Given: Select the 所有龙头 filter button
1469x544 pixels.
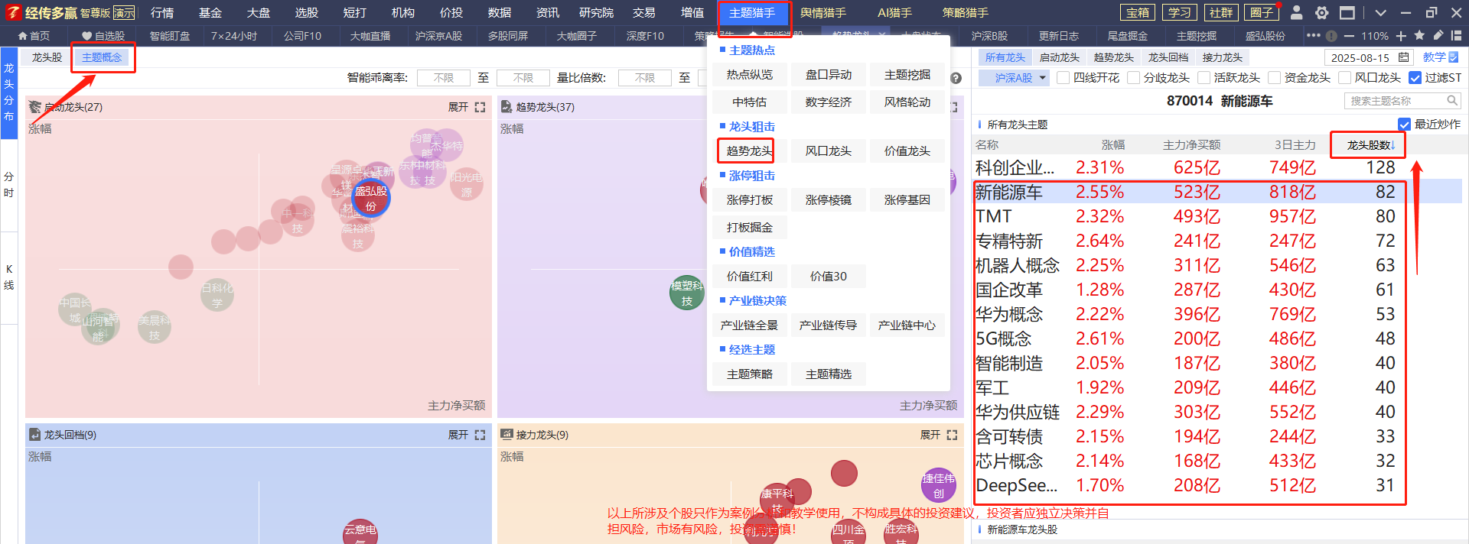Looking at the screenshot, I should click(1005, 57).
